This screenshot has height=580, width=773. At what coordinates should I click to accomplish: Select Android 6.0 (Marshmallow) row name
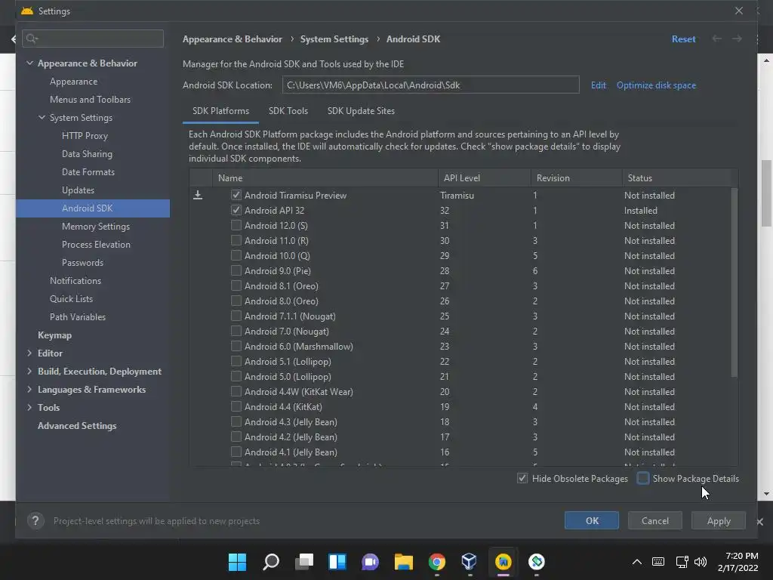tap(299, 347)
